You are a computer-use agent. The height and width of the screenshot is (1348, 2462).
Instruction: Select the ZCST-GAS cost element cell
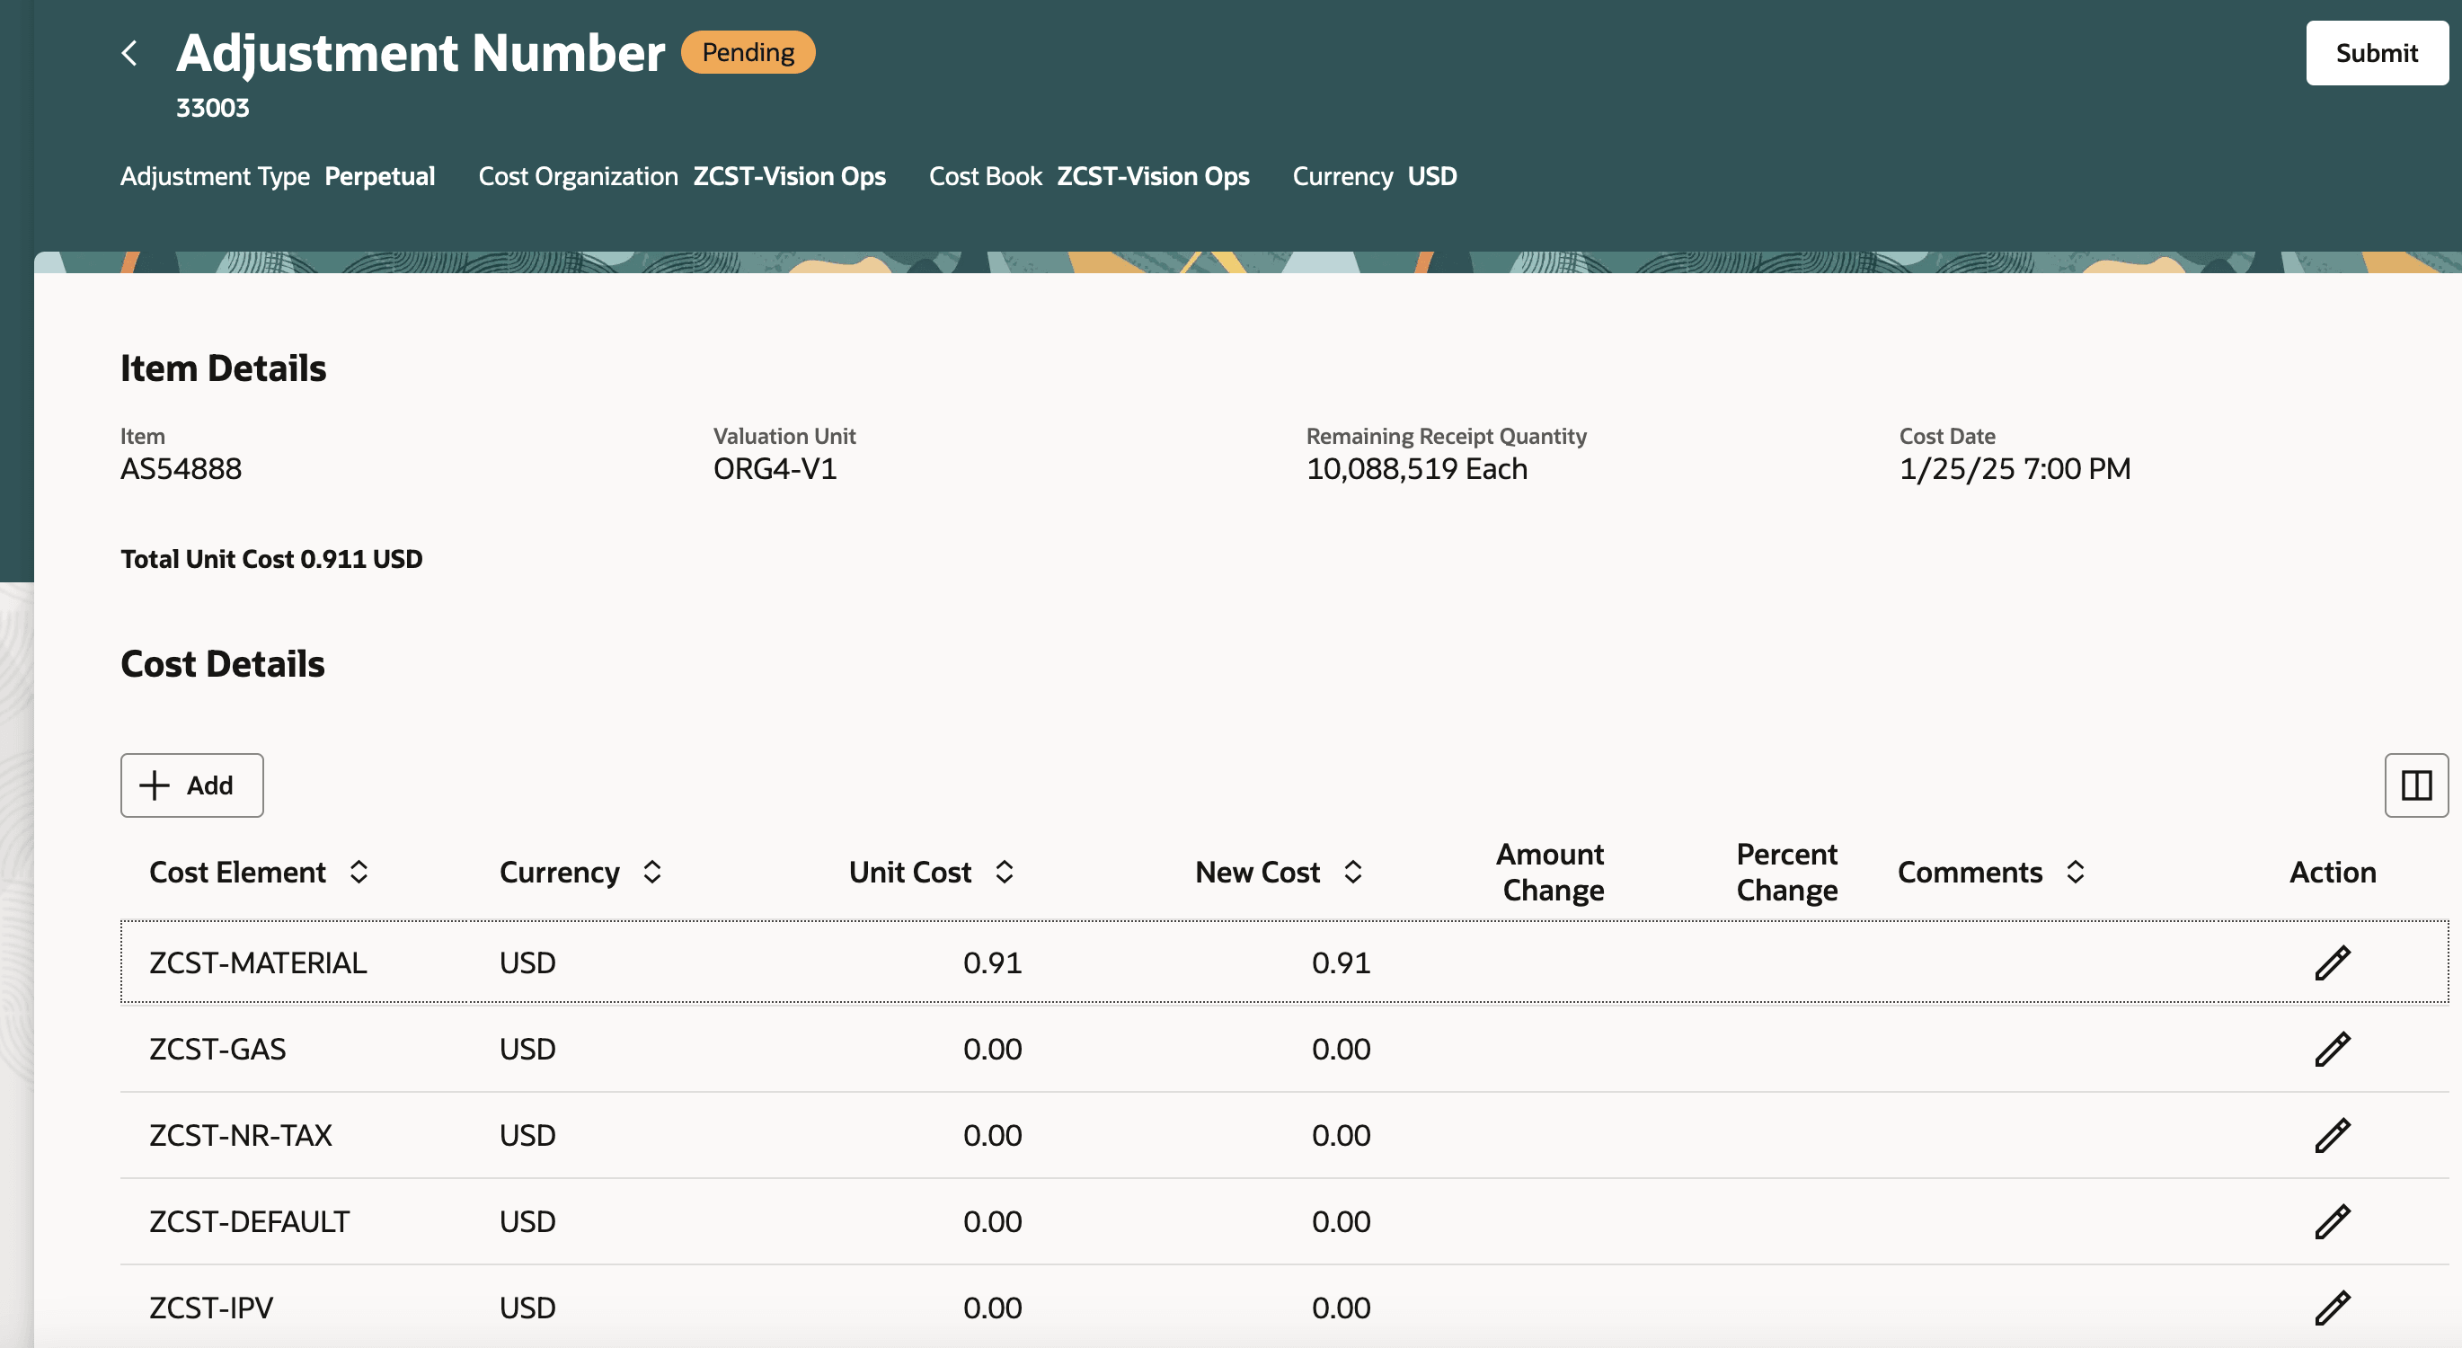click(x=218, y=1049)
